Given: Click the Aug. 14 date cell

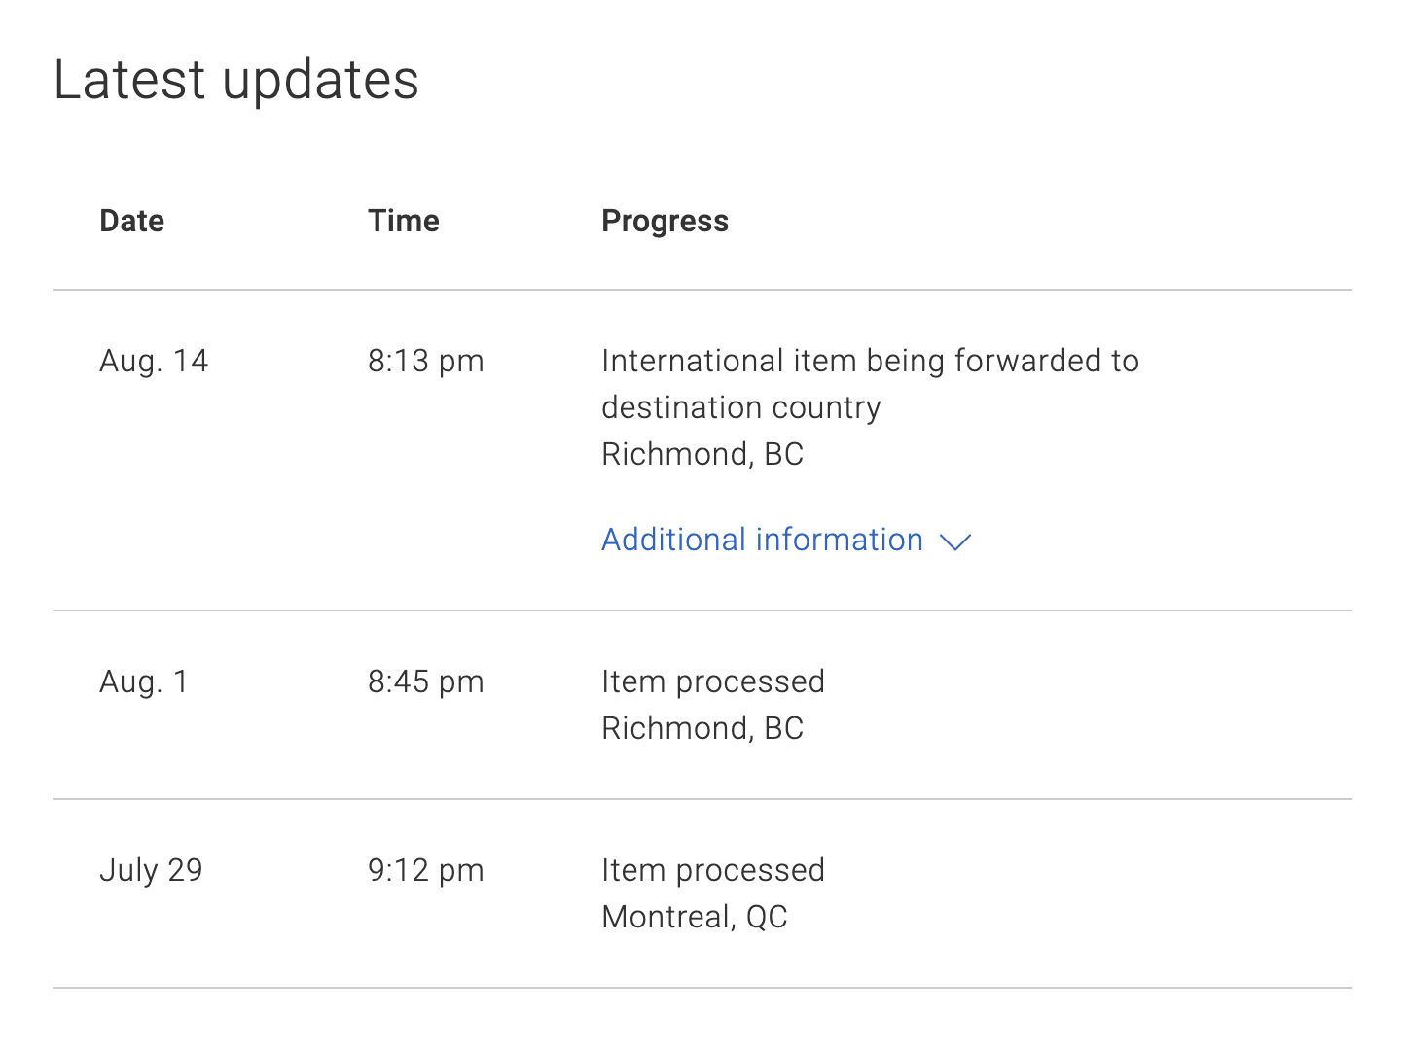Looking at the screenshot, I should pyautogui.click(x=154, y=361).
